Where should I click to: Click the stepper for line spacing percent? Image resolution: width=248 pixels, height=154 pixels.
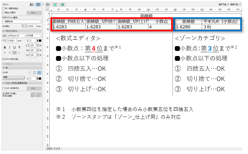(38, 45)
